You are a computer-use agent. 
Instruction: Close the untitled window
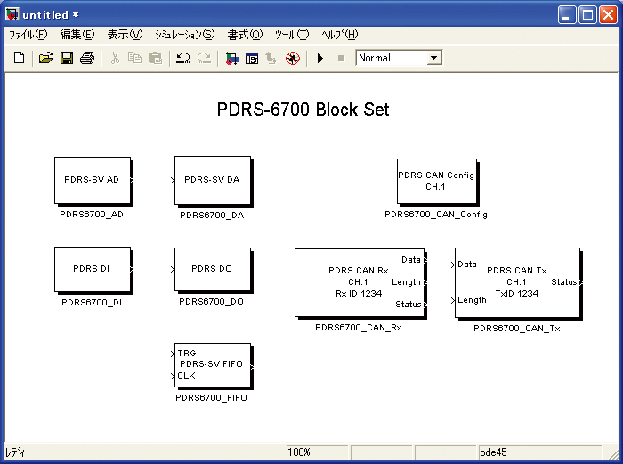point(608,15)
